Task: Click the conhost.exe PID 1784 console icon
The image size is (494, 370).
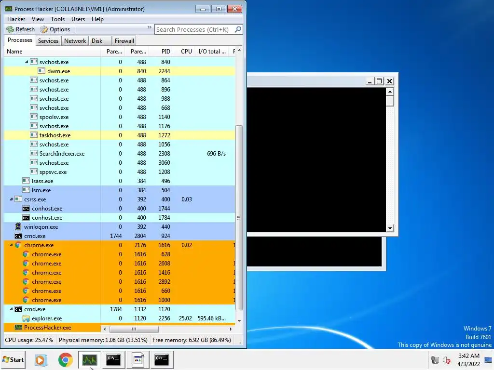Action: click(x=26, y=218)
